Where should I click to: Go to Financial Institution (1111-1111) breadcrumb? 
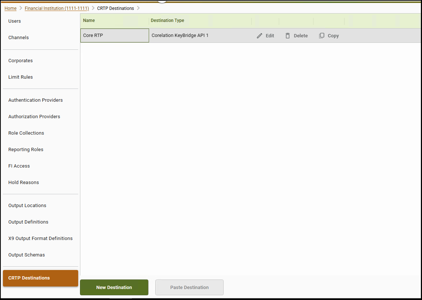point(57,8)
